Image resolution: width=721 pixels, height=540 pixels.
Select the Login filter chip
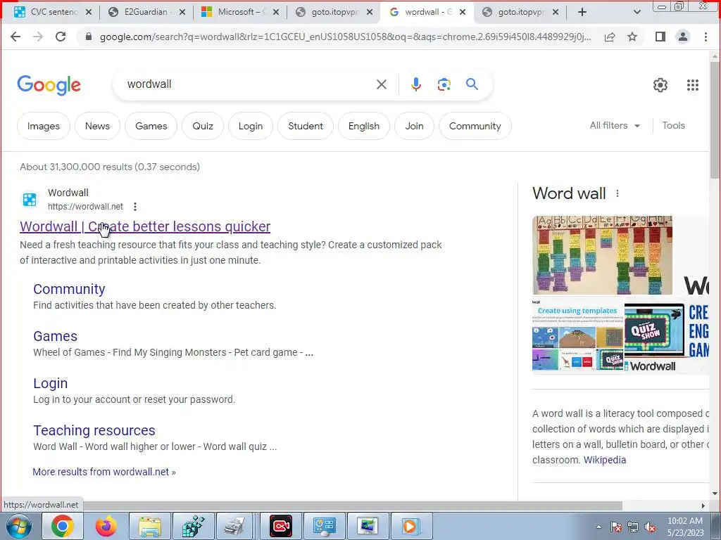(251, 126)
